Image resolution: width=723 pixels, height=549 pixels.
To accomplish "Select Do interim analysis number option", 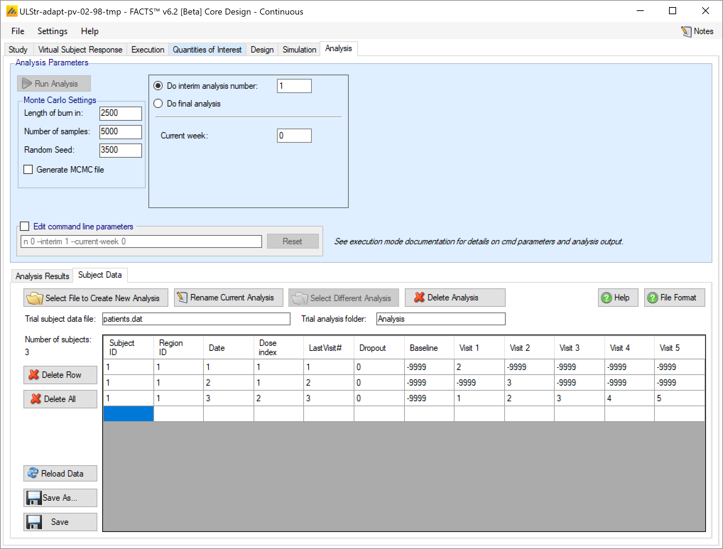I will click(158, 86).
